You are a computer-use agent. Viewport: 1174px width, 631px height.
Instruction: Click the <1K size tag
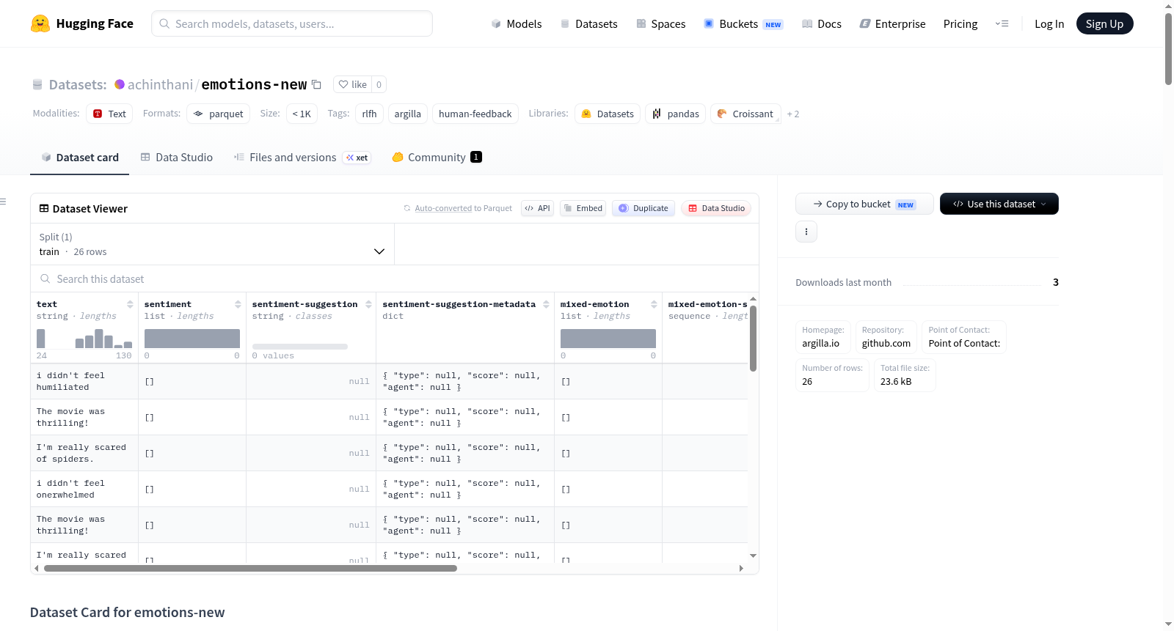click(302, 114)
